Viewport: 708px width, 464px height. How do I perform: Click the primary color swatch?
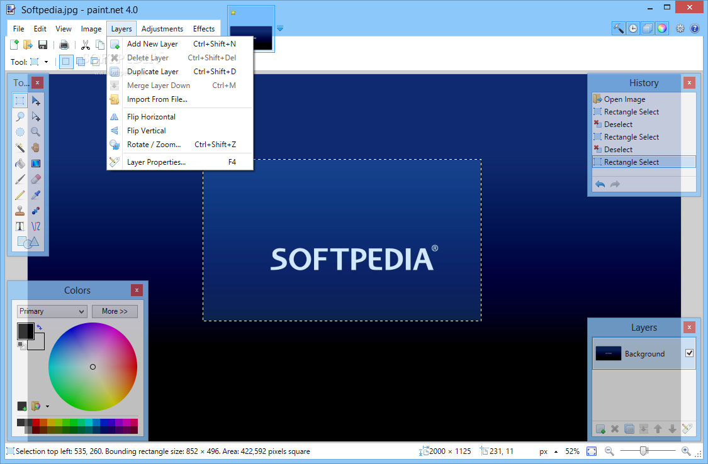pyautogui.click(x=25, y=331)
